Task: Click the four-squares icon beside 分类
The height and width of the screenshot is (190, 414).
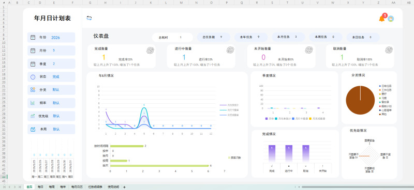Action: pos(33,90)
